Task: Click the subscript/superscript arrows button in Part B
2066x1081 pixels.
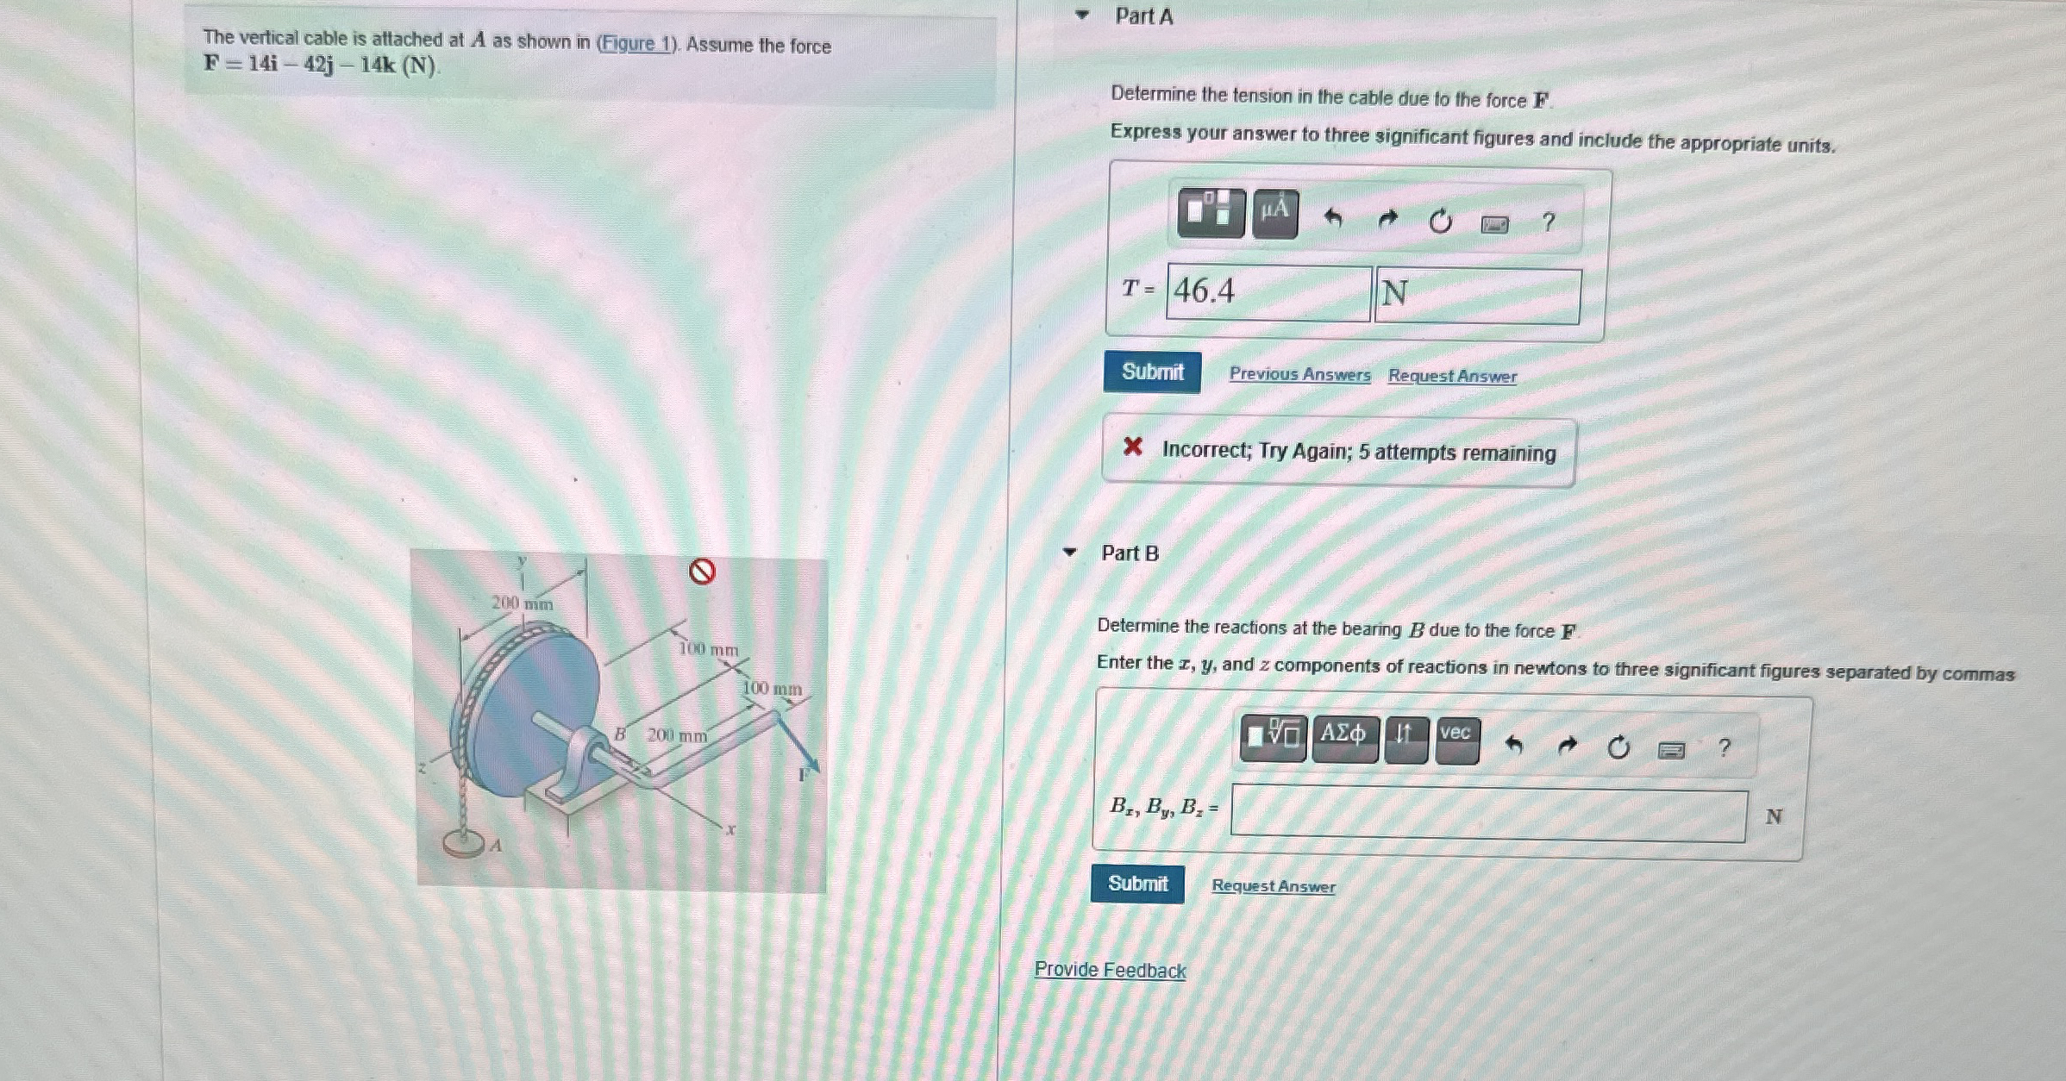Action: pyautogui.click(x=1405, y=738)
